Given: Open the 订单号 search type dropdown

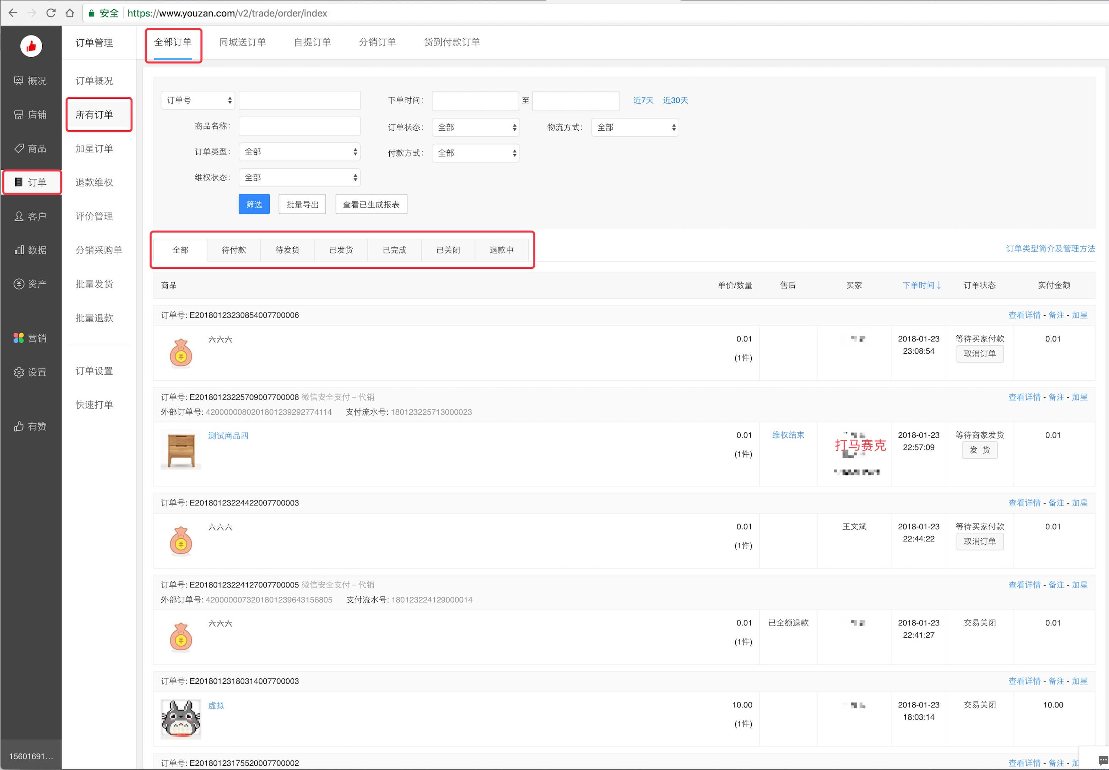Looking at the screenshot, I should [x=198, y=101].
